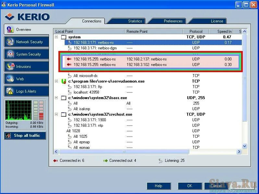Click the Overview bar chart icon
Viewport: 259px width, 194px height.
pyautogui.click(x=10, y=30)
